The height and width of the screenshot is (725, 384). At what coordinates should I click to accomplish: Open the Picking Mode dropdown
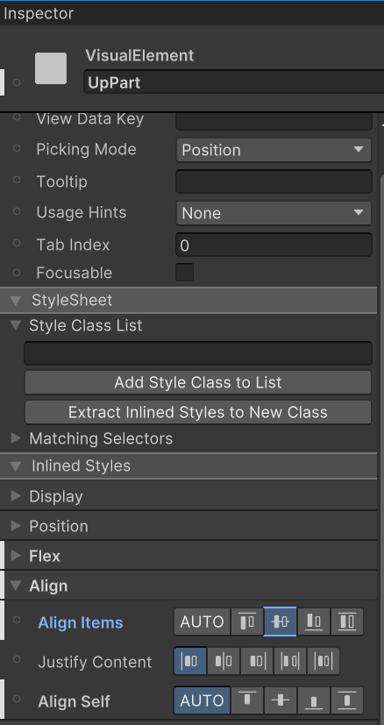[274, 150]
